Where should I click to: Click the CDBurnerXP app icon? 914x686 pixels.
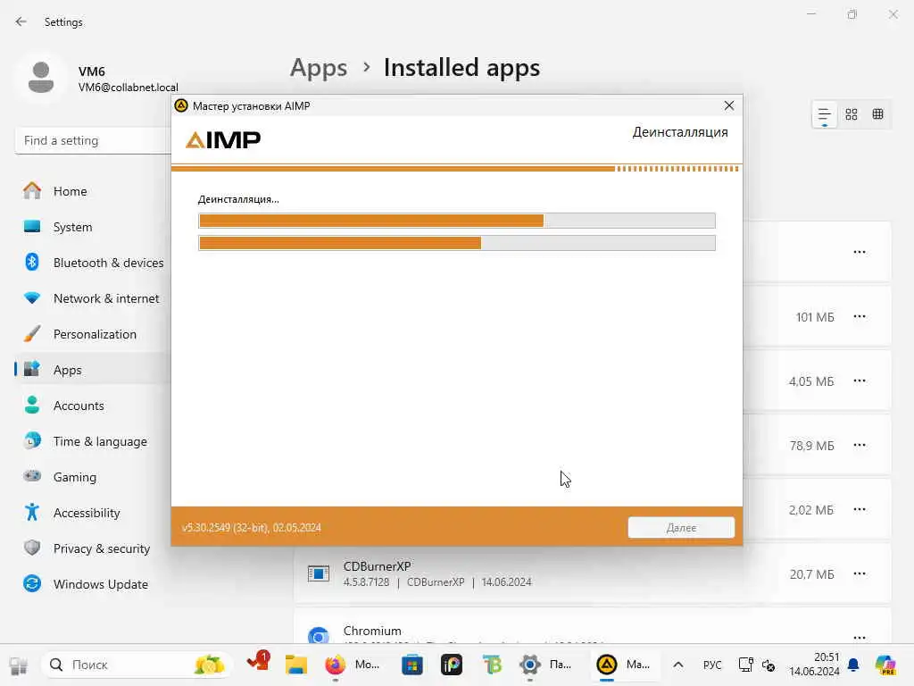pyautogui.click(x=319, y=574)
